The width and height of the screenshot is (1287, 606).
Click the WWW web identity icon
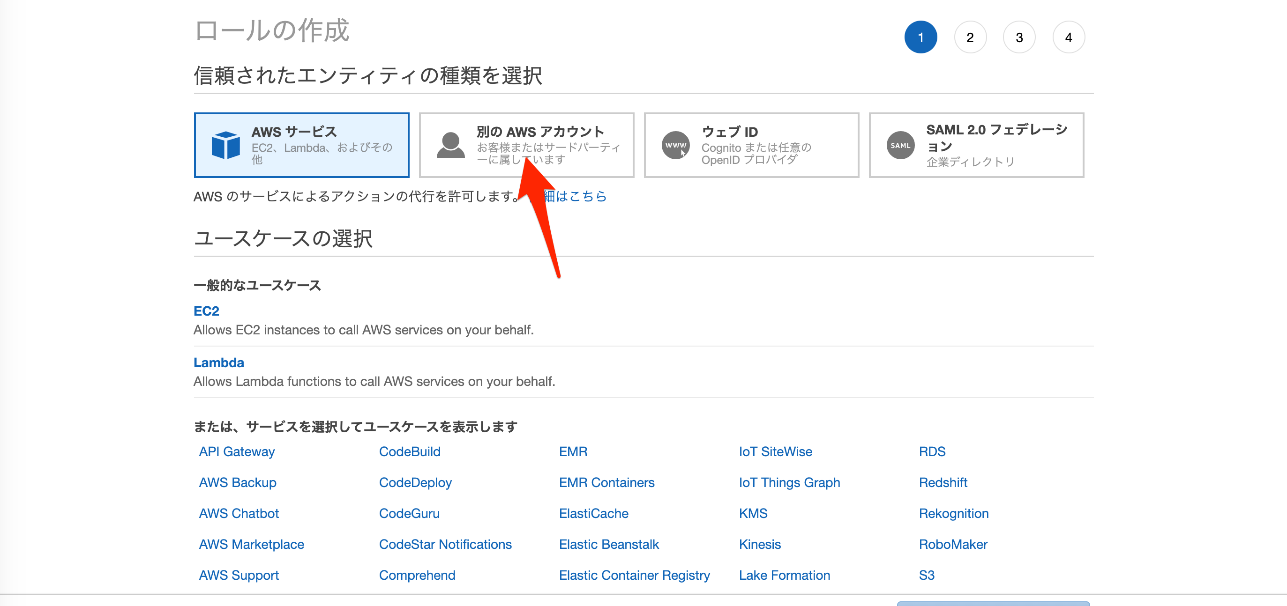(675, 145)
